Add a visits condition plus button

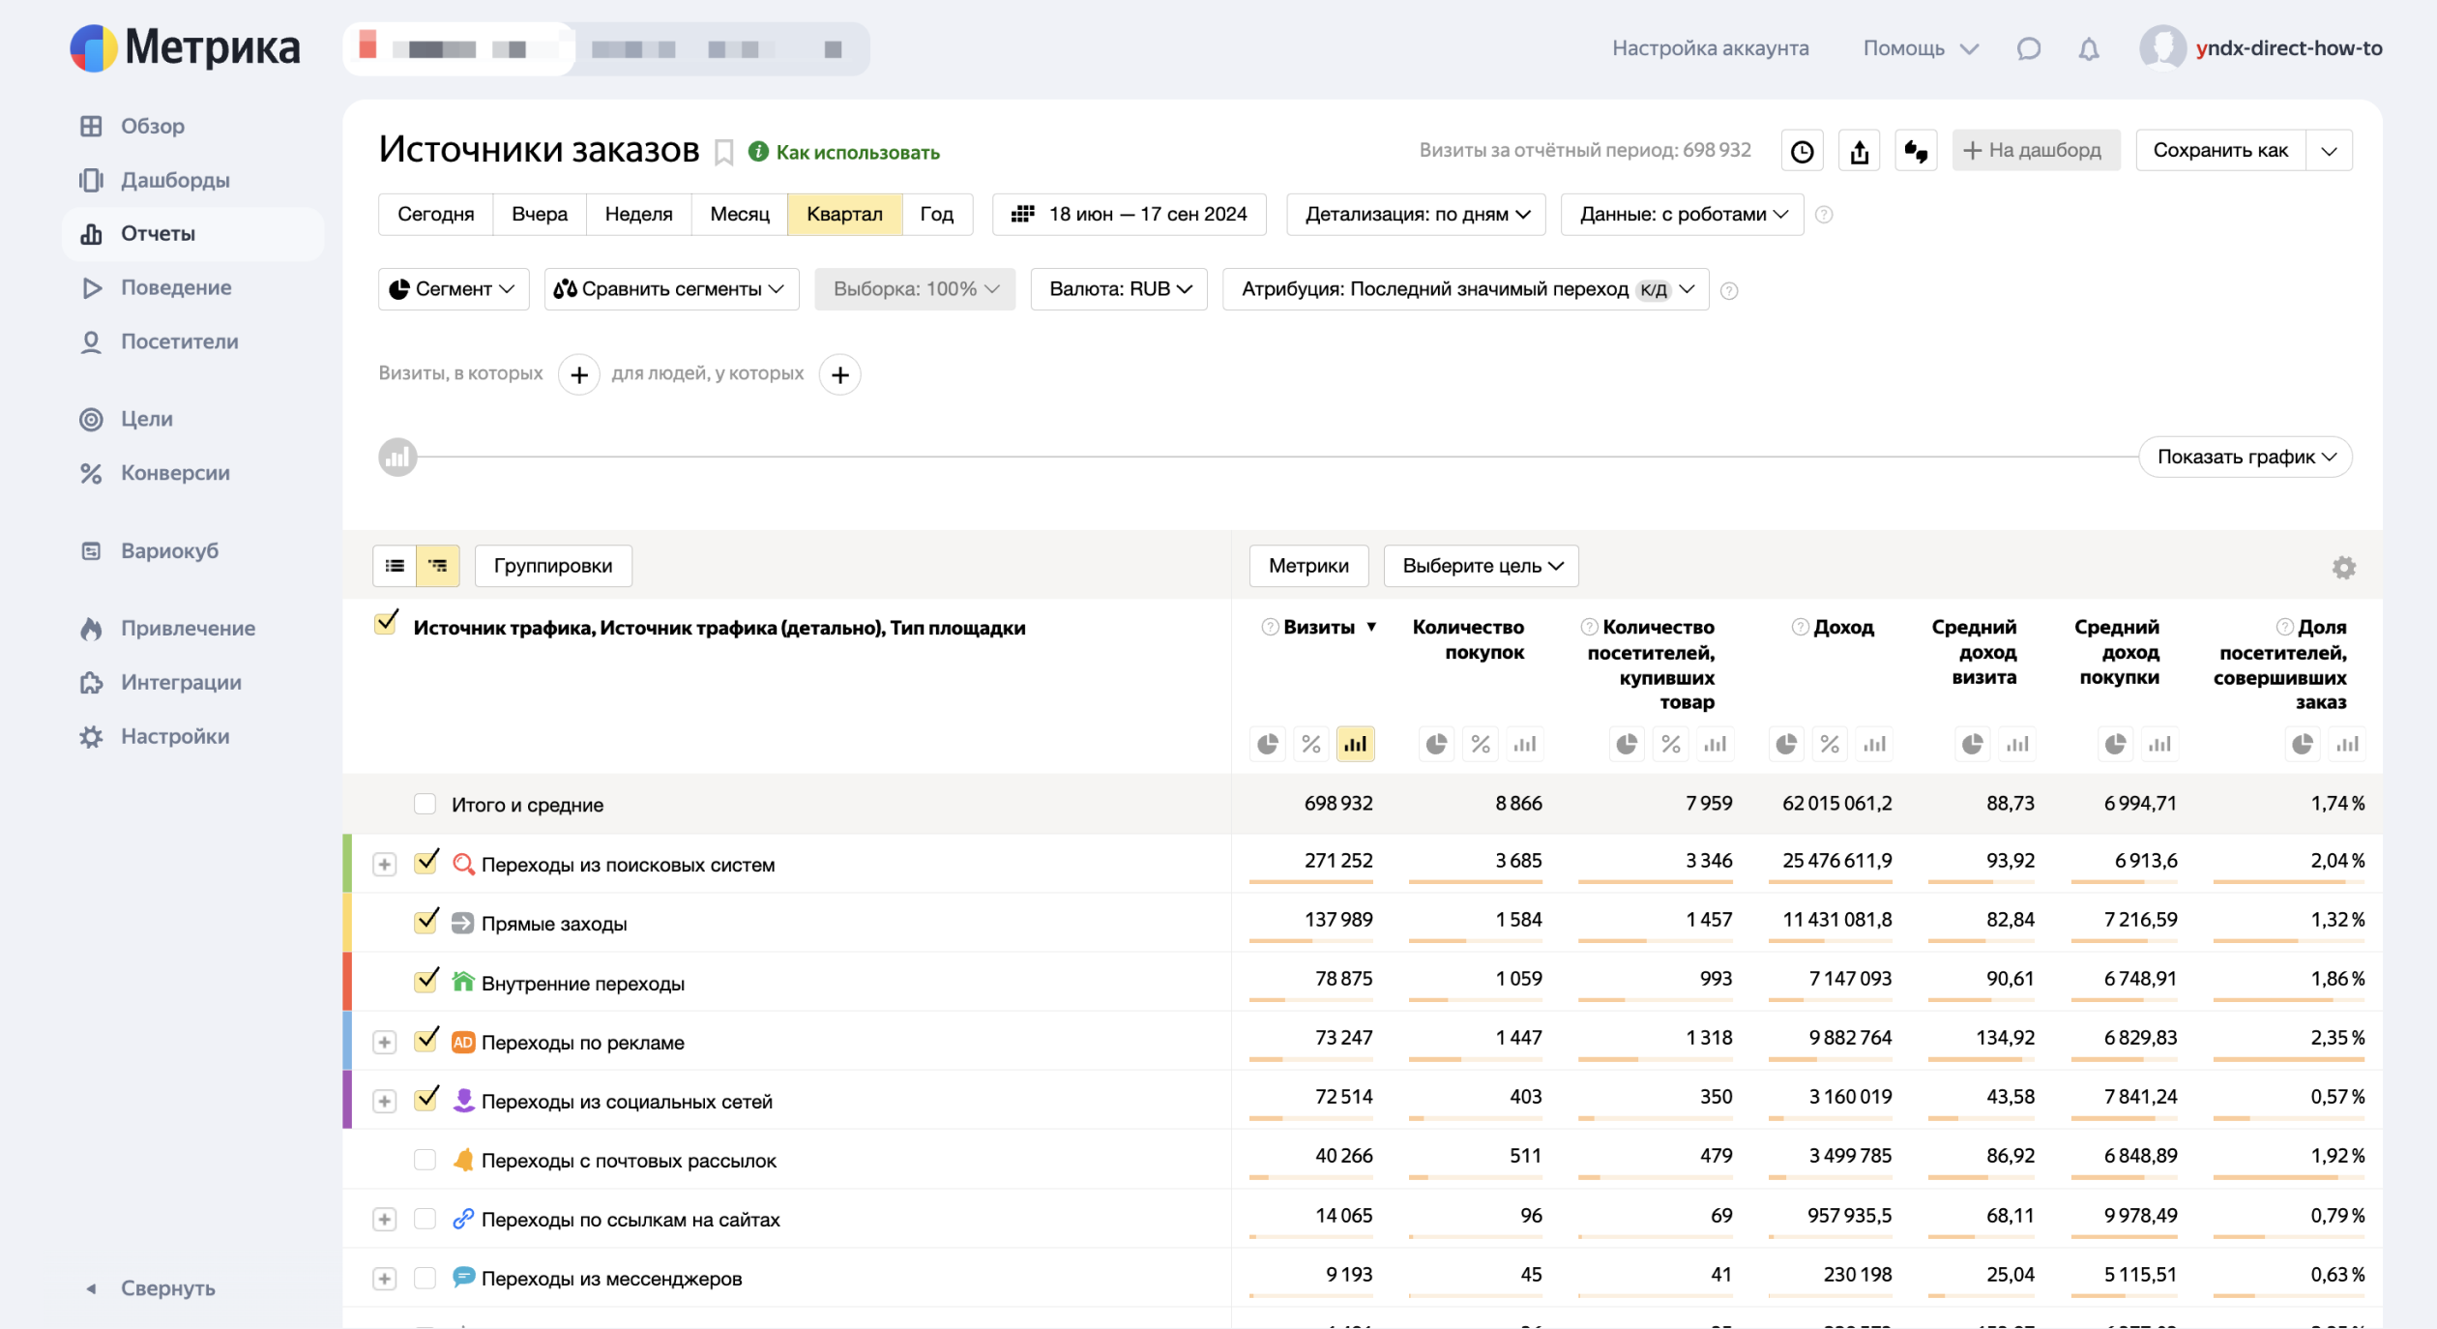(x=578, y=374)
